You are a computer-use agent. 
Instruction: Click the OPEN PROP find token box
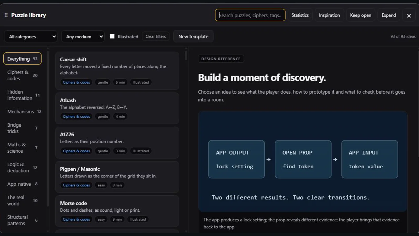(x=303, y=159)
